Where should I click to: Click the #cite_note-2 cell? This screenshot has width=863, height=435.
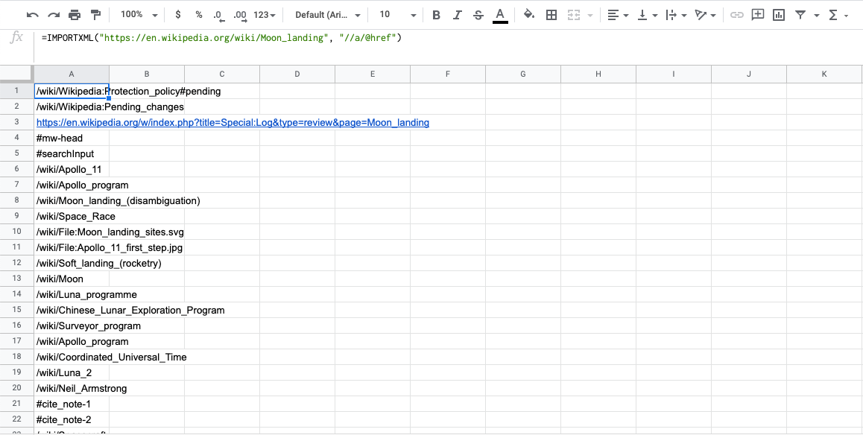72,419
